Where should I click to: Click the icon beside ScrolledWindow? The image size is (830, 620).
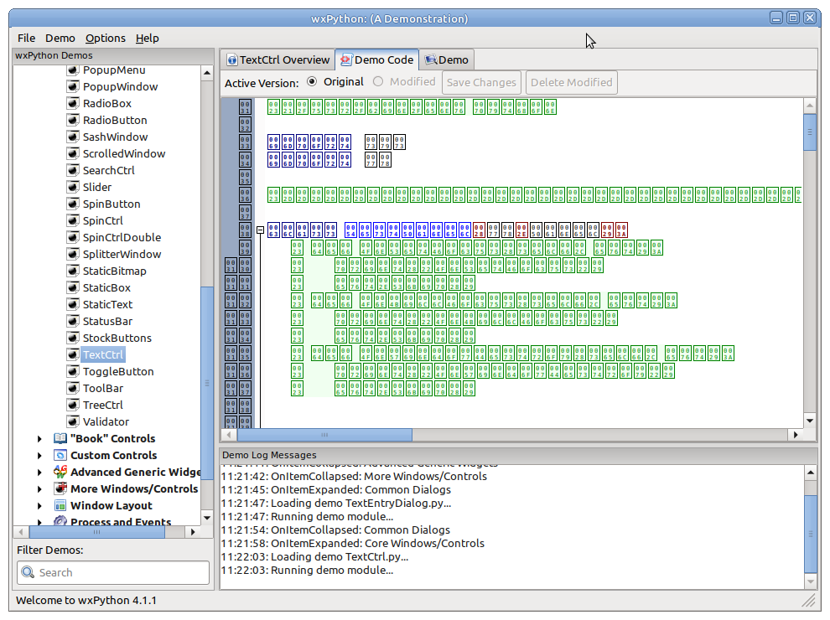pos(73,153)
